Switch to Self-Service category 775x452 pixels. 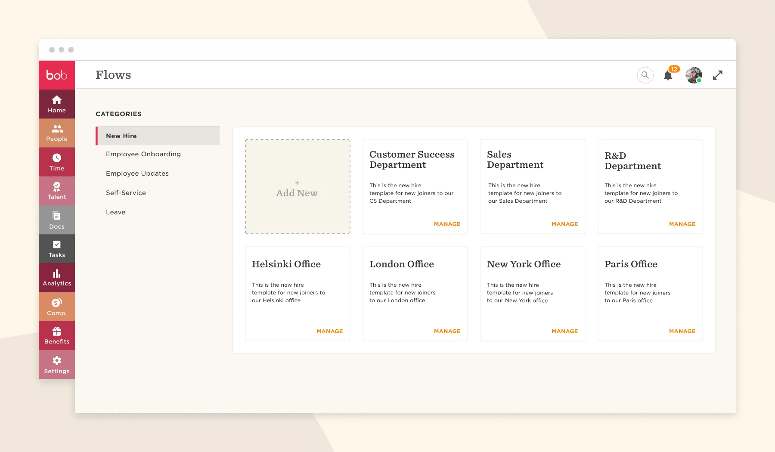tap(126, 193)
